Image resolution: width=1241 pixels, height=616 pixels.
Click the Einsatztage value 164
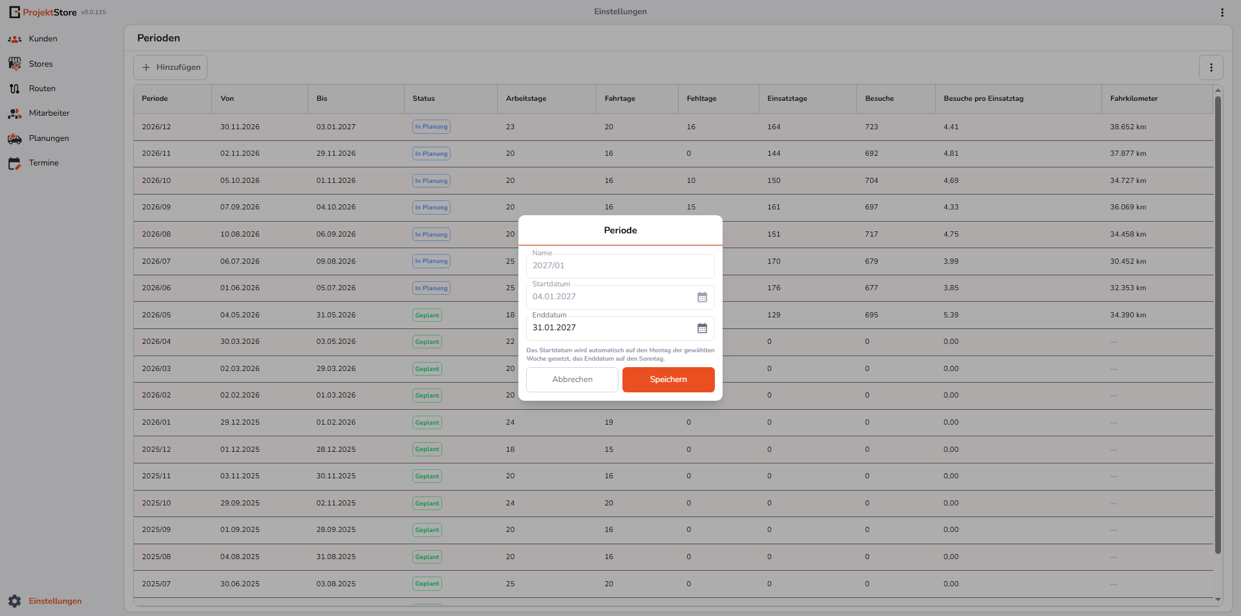[774, 127]
